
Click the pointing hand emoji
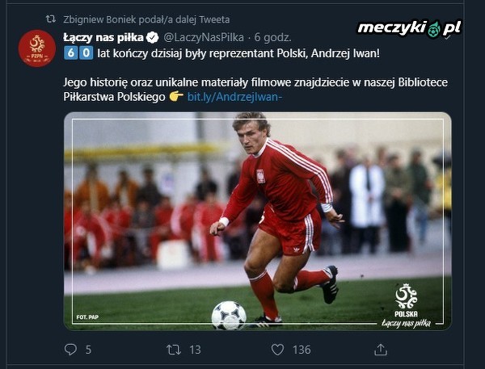coord(176,96)
